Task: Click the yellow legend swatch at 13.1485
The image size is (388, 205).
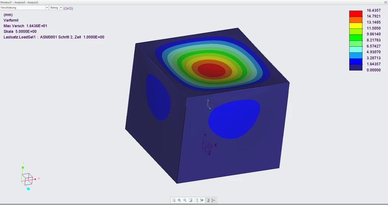Action: pos(356,26)
